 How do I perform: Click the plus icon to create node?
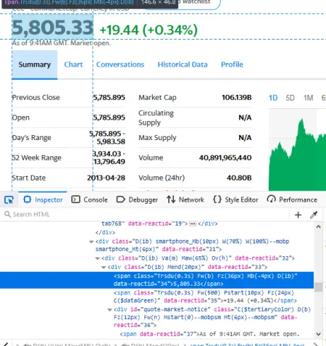click(x=298, y=214)
